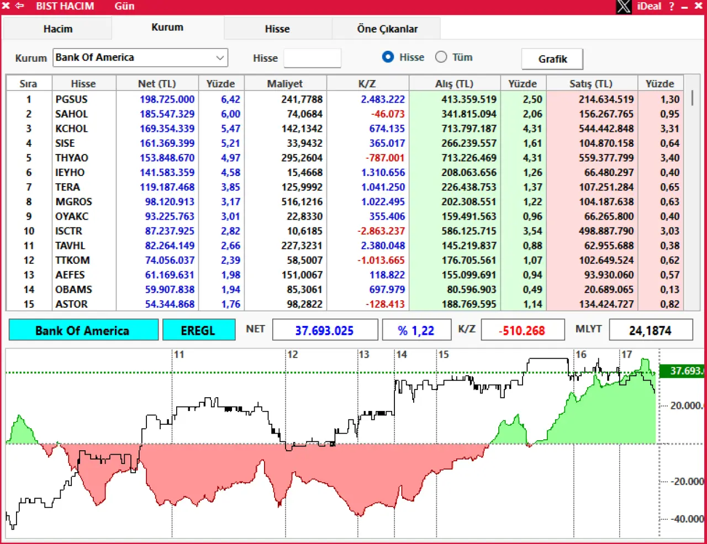Sort by the Maliyet column header
Viewport: 707px width, 544px height.
[x=285, y=83]
